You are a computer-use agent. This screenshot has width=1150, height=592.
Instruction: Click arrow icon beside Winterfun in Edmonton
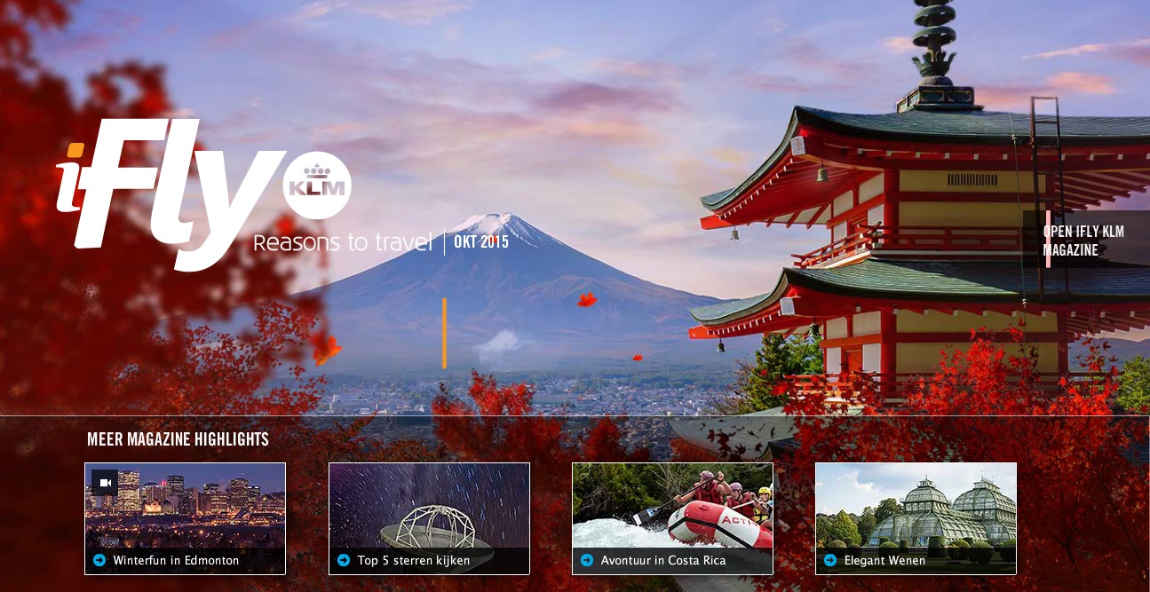pos(99,560)
